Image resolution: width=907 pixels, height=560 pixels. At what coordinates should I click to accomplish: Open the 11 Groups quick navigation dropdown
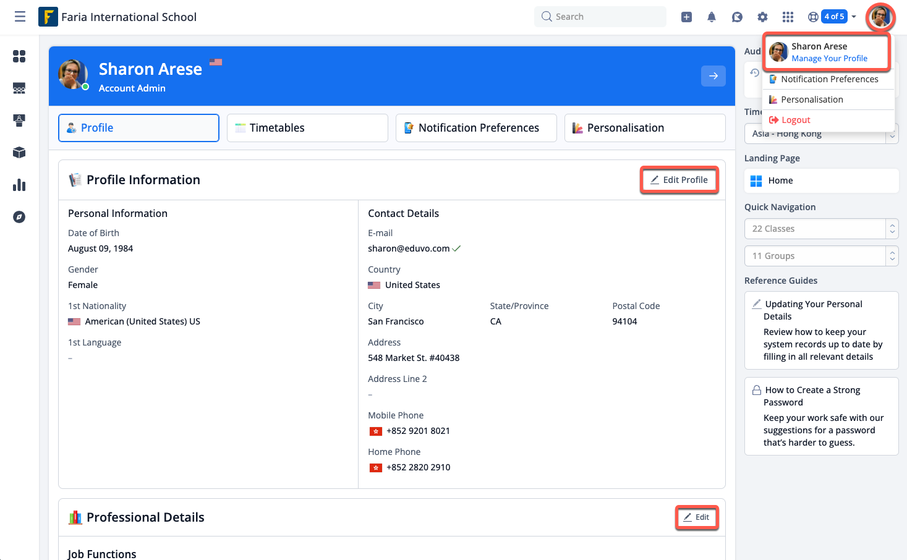(x=821, y=256)
